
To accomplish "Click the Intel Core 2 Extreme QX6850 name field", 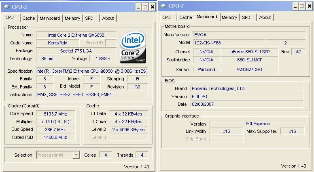I will (76, 35).
